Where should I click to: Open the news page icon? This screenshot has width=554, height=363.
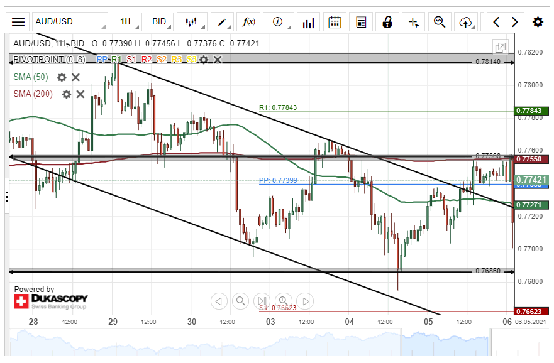pos(361,22)
